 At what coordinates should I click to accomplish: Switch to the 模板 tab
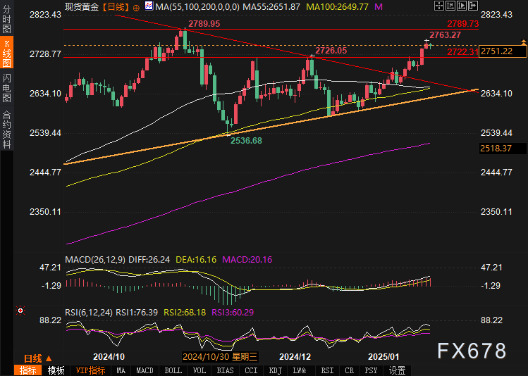click(x=56, y=370)
